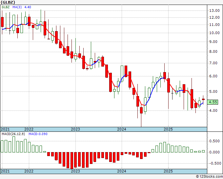Click the green 4.55 current price tag
Image resolution: width=223 pixels, height=179 pixels.
pos(213,102)
